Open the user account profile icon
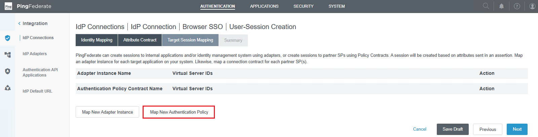 coord(532,6)
